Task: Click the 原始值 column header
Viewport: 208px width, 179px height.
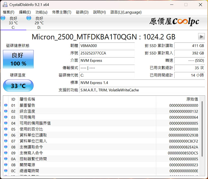Action: tap(192, 99)
